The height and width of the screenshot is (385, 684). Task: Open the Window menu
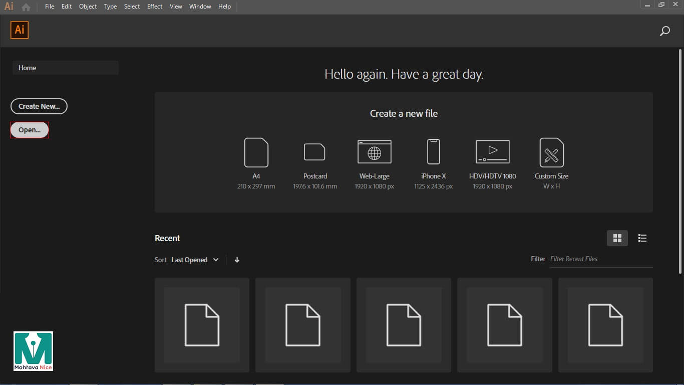(x=200, y=7)
